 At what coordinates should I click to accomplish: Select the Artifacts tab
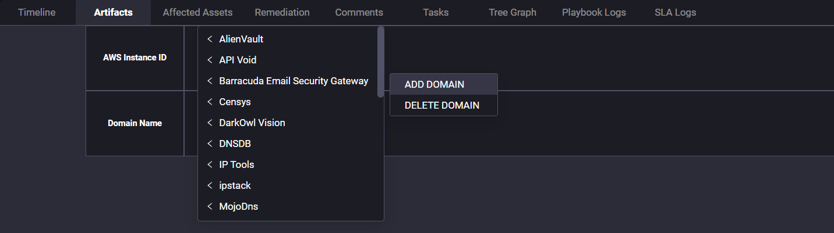click(113, 12)
